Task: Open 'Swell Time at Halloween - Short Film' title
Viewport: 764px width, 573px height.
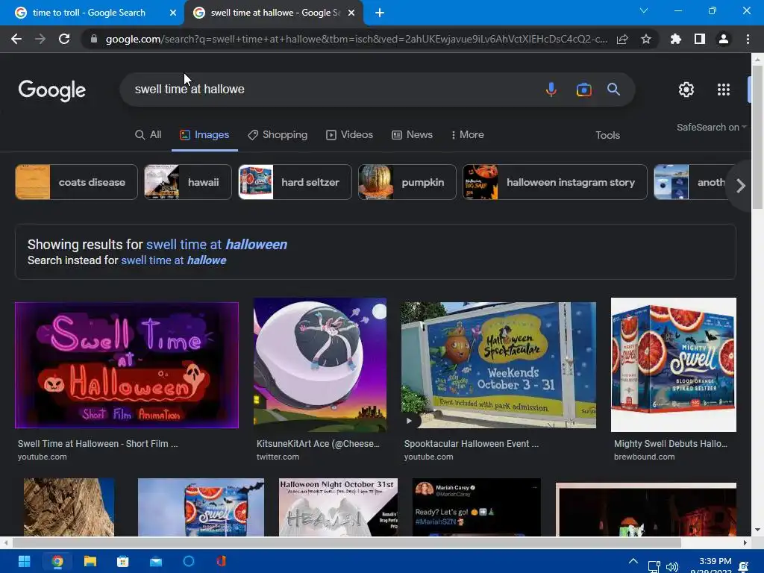Action: click(x=98, y=443)
